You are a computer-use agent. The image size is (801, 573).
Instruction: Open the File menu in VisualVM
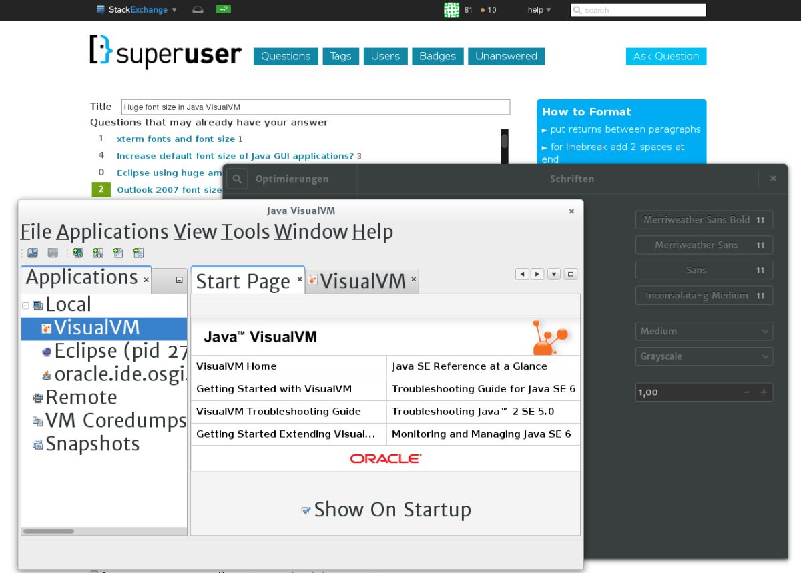tap(36, 231)
